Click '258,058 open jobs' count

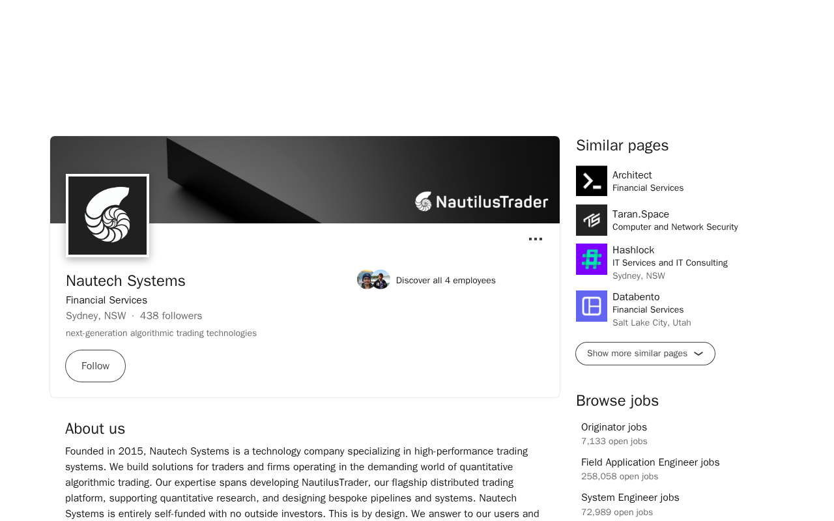pyautogui.click(x=620, y=477)
